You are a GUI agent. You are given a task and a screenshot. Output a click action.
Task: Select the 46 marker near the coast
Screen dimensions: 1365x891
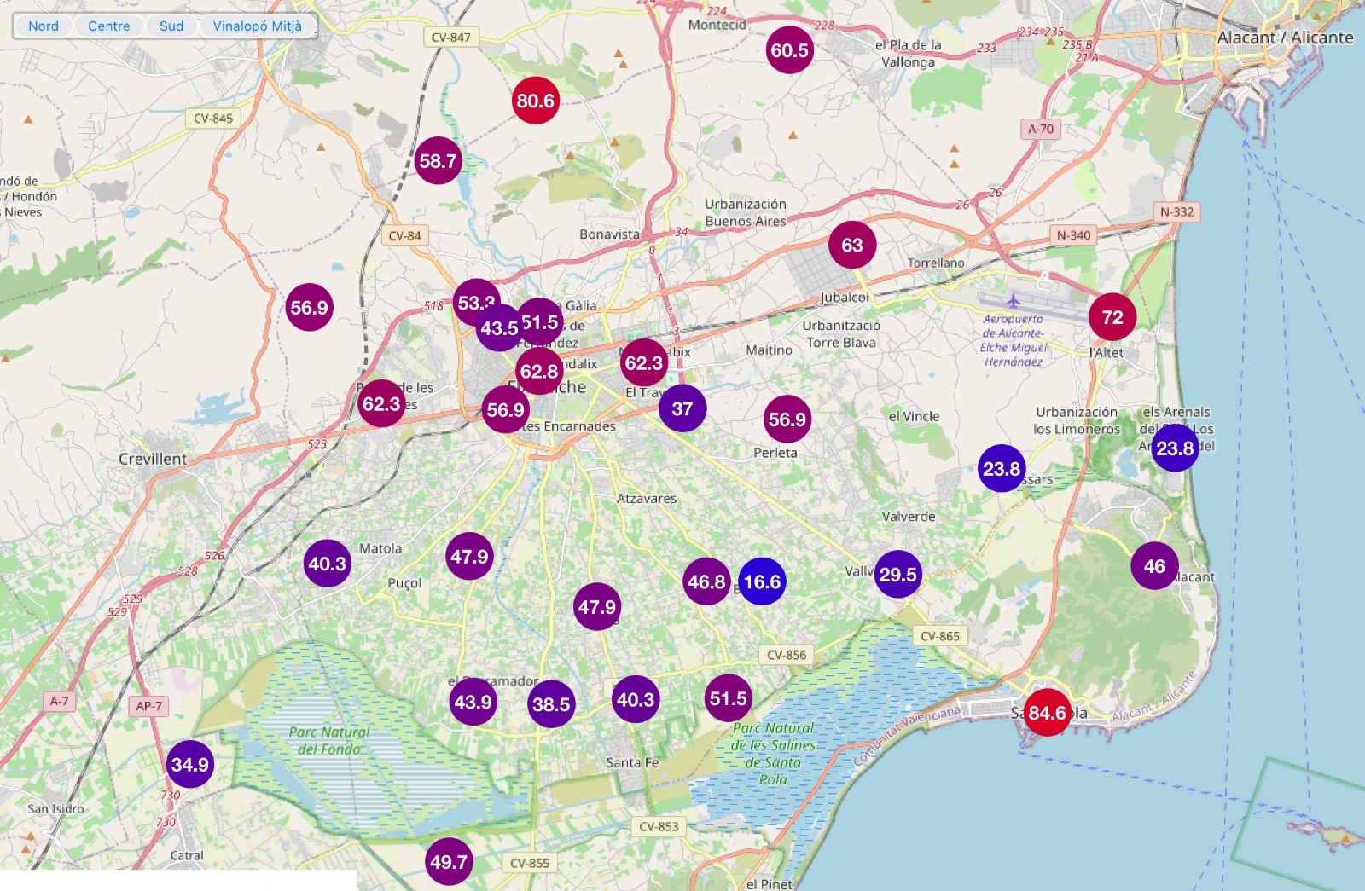1154,566
